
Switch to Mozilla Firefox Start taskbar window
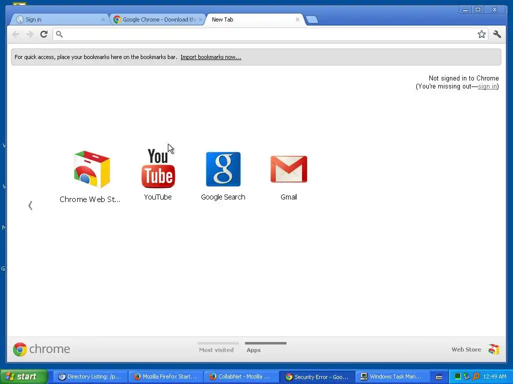tap(165, 377)
